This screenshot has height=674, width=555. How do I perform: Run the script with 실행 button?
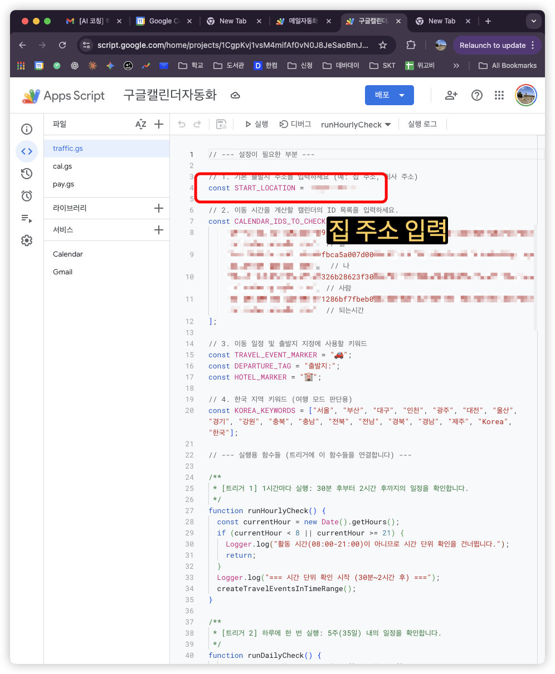[256, 125]
